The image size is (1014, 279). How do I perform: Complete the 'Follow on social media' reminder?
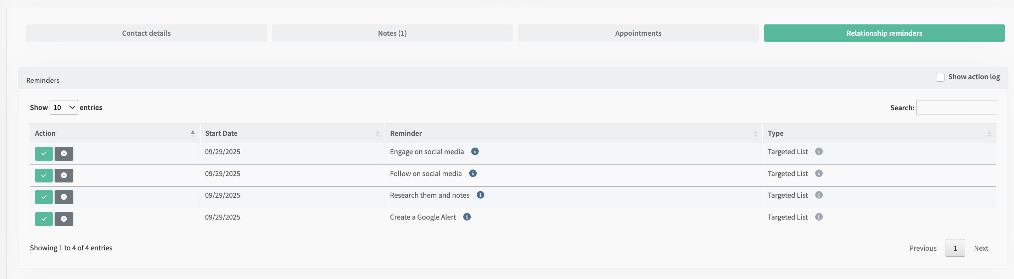44,175
